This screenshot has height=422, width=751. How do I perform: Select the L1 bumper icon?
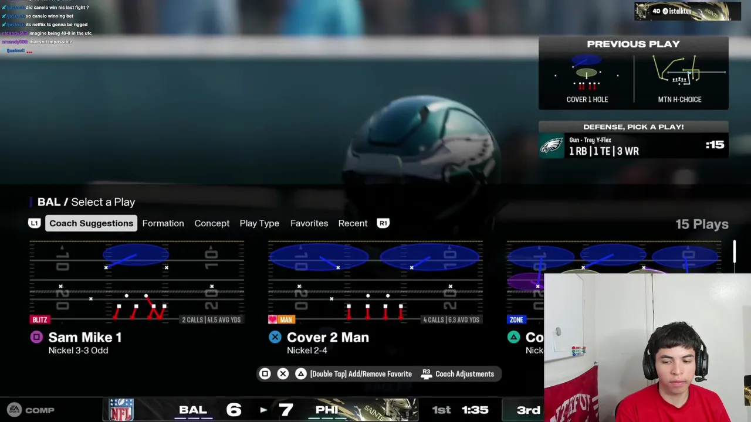[35, 223]
